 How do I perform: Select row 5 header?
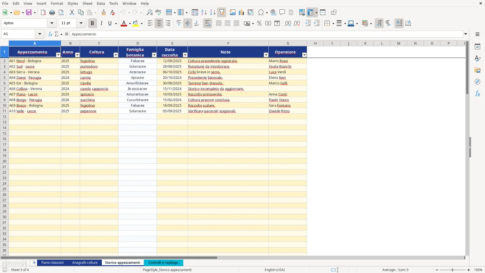[4, 78]
